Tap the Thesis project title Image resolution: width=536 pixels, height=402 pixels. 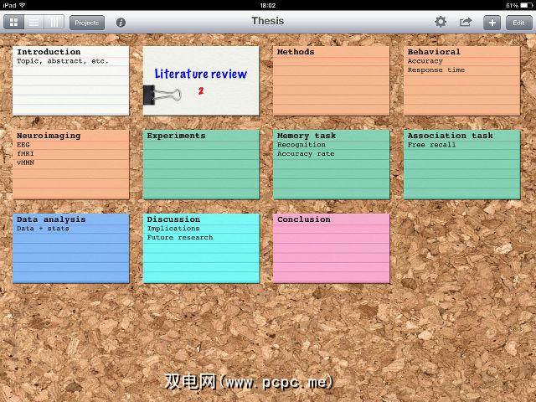(268, 21)
